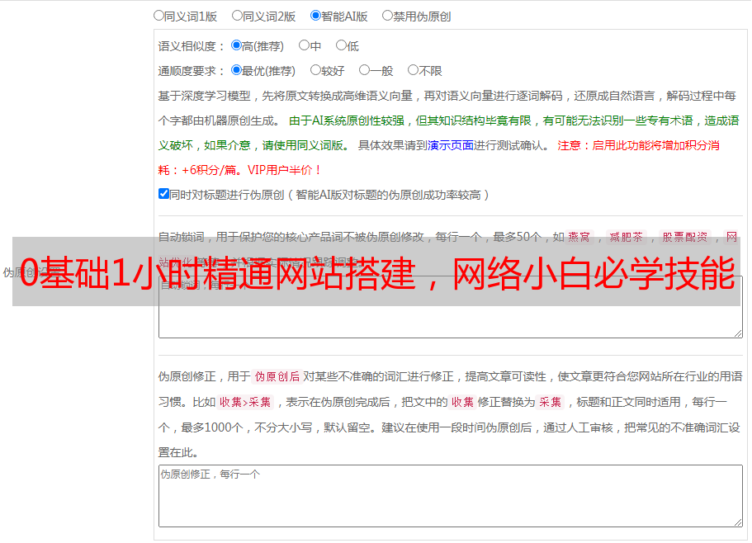Viewport: 752px width, 543px height.
Task: Set 语义相似度 to 中
Action: [304, 45]
